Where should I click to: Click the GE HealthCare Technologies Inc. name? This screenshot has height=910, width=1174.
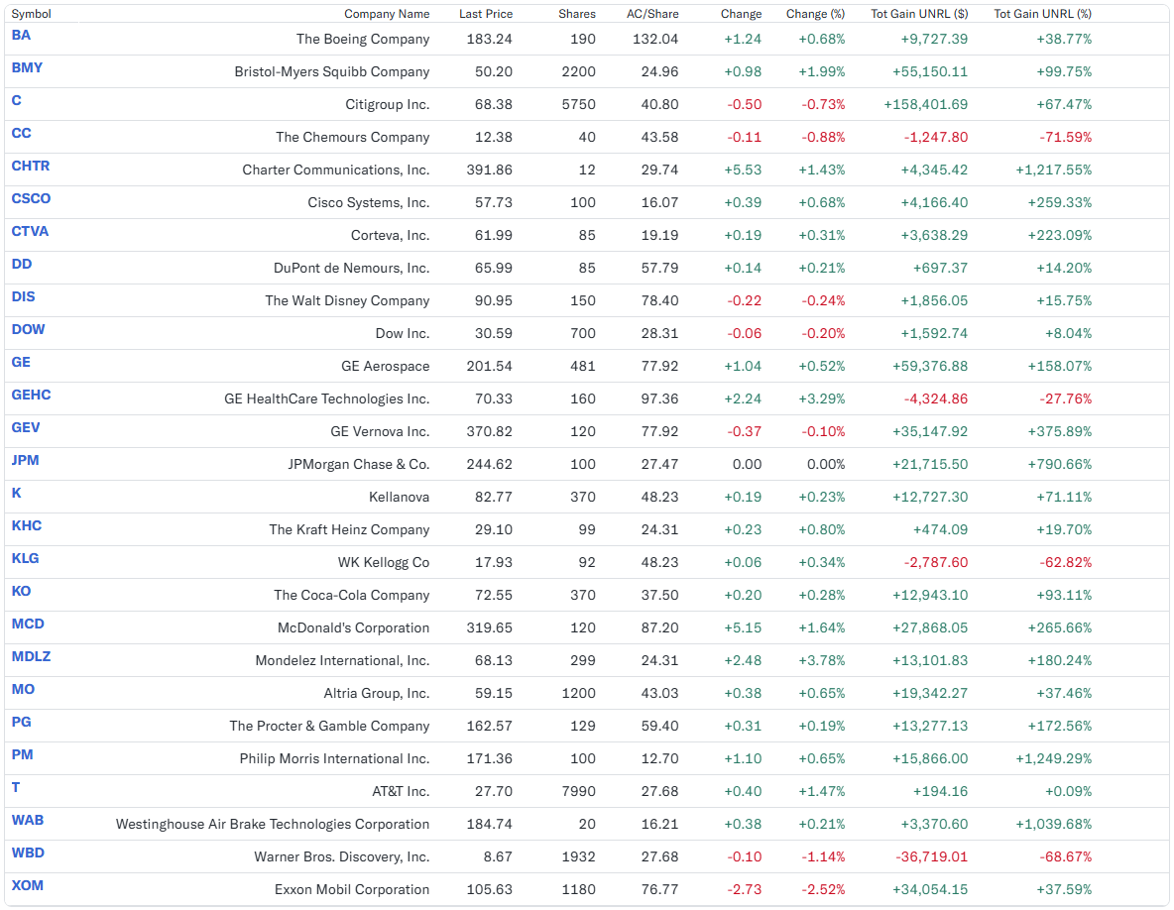(x=327, y=398)
